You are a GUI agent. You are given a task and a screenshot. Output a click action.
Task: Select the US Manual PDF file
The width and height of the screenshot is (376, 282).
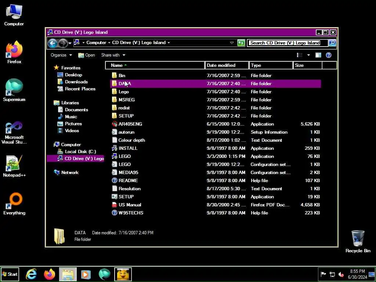[x=215, y=205]
